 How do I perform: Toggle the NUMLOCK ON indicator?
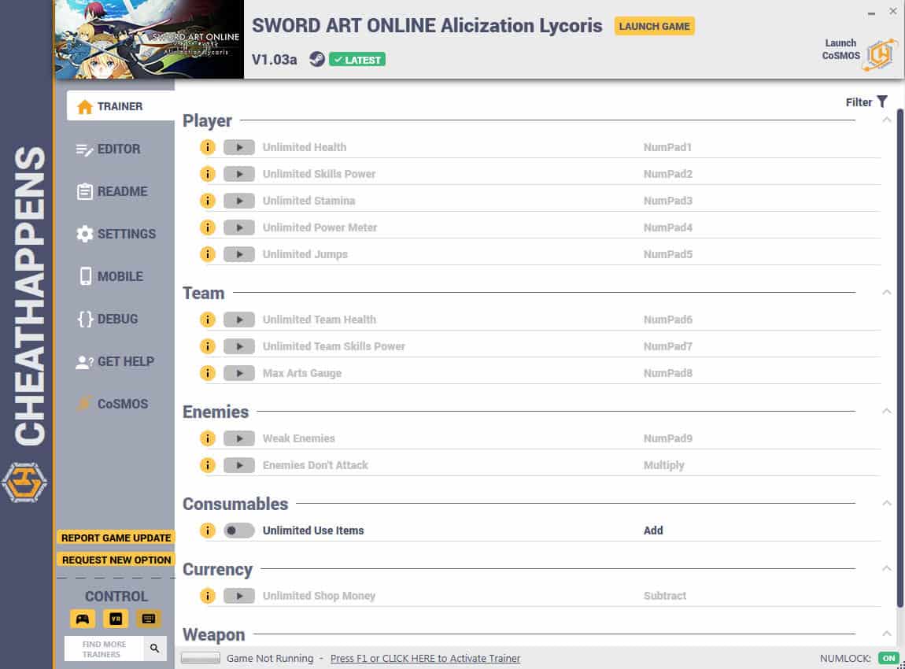pos(888,658)
